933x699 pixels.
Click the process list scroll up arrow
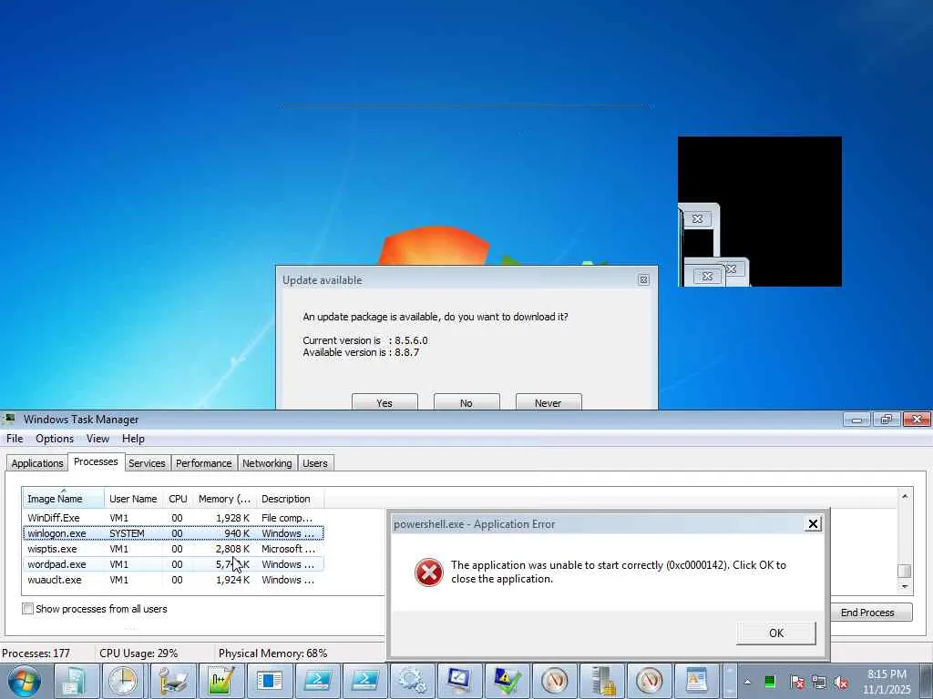coord(905,496)
